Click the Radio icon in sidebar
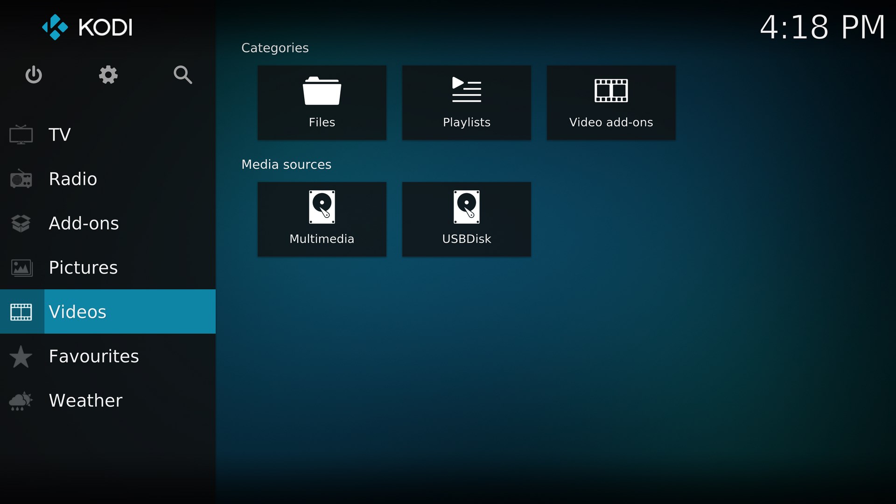This screenshot has width=896, height=504. pos(21,179)
